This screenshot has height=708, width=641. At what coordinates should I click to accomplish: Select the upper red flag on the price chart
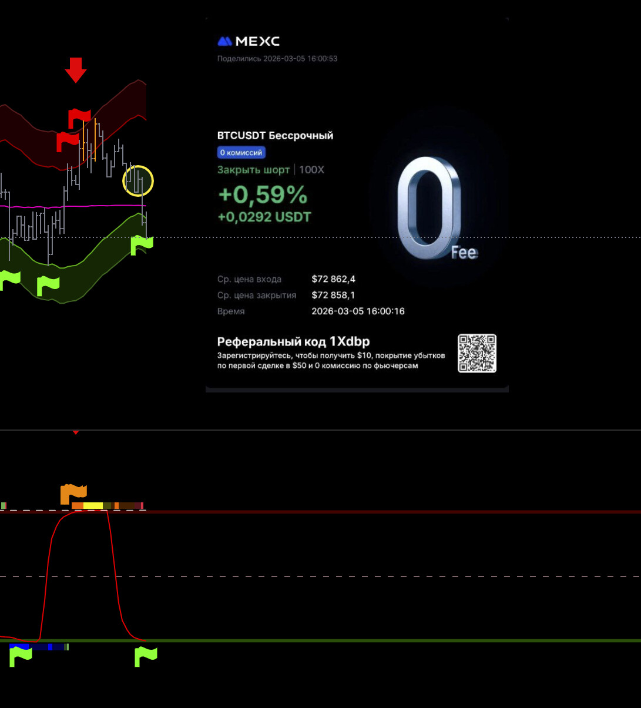click(79, 118)
